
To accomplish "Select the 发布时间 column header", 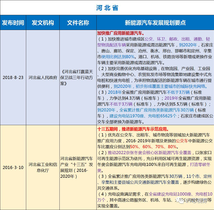I will tap(13, 23).
